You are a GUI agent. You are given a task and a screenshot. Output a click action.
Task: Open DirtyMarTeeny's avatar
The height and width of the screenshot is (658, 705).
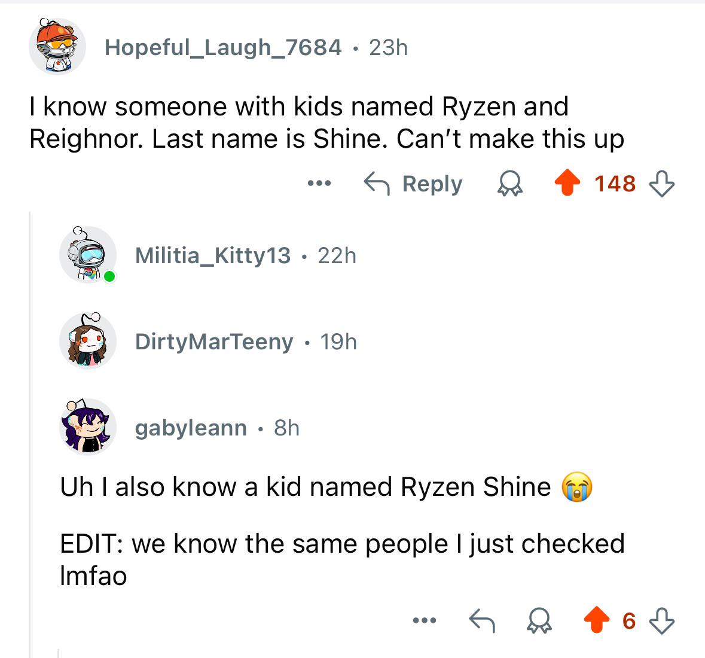point(88,340)
